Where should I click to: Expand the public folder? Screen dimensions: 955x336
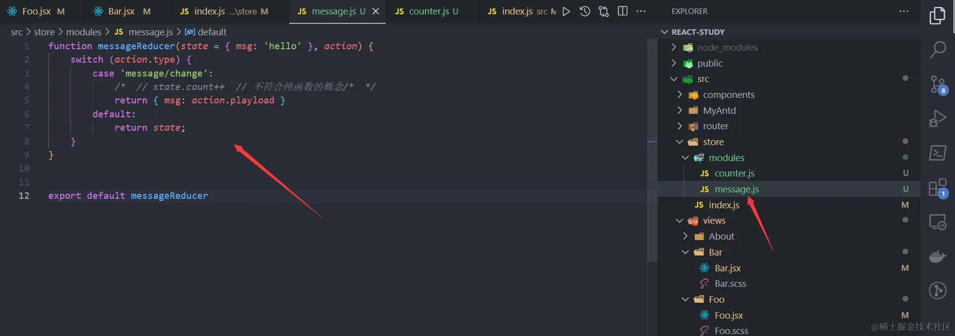[674, 63]
